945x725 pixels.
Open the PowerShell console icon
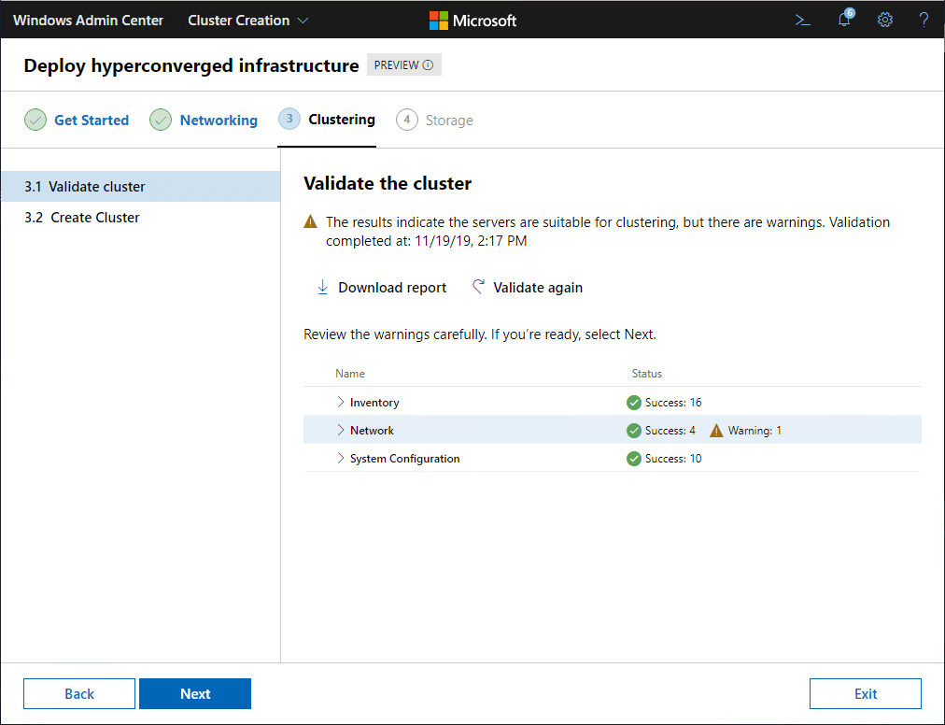coord(802,20)
